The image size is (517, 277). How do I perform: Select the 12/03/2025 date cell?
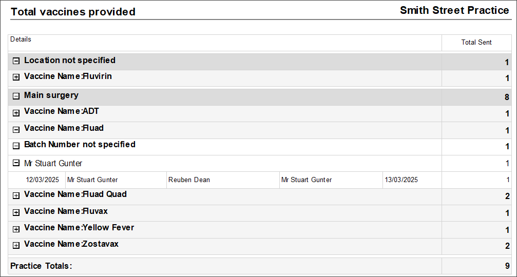coord(43,180)
